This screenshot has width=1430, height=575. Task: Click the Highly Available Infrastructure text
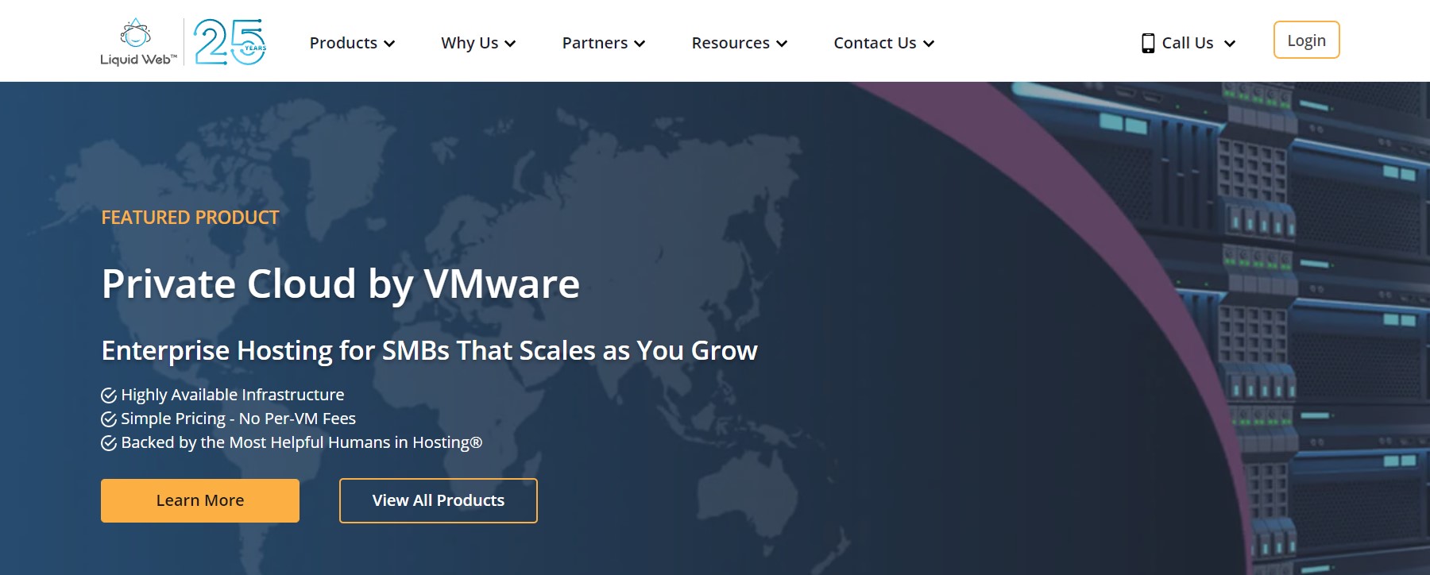(x=233, y=395)
